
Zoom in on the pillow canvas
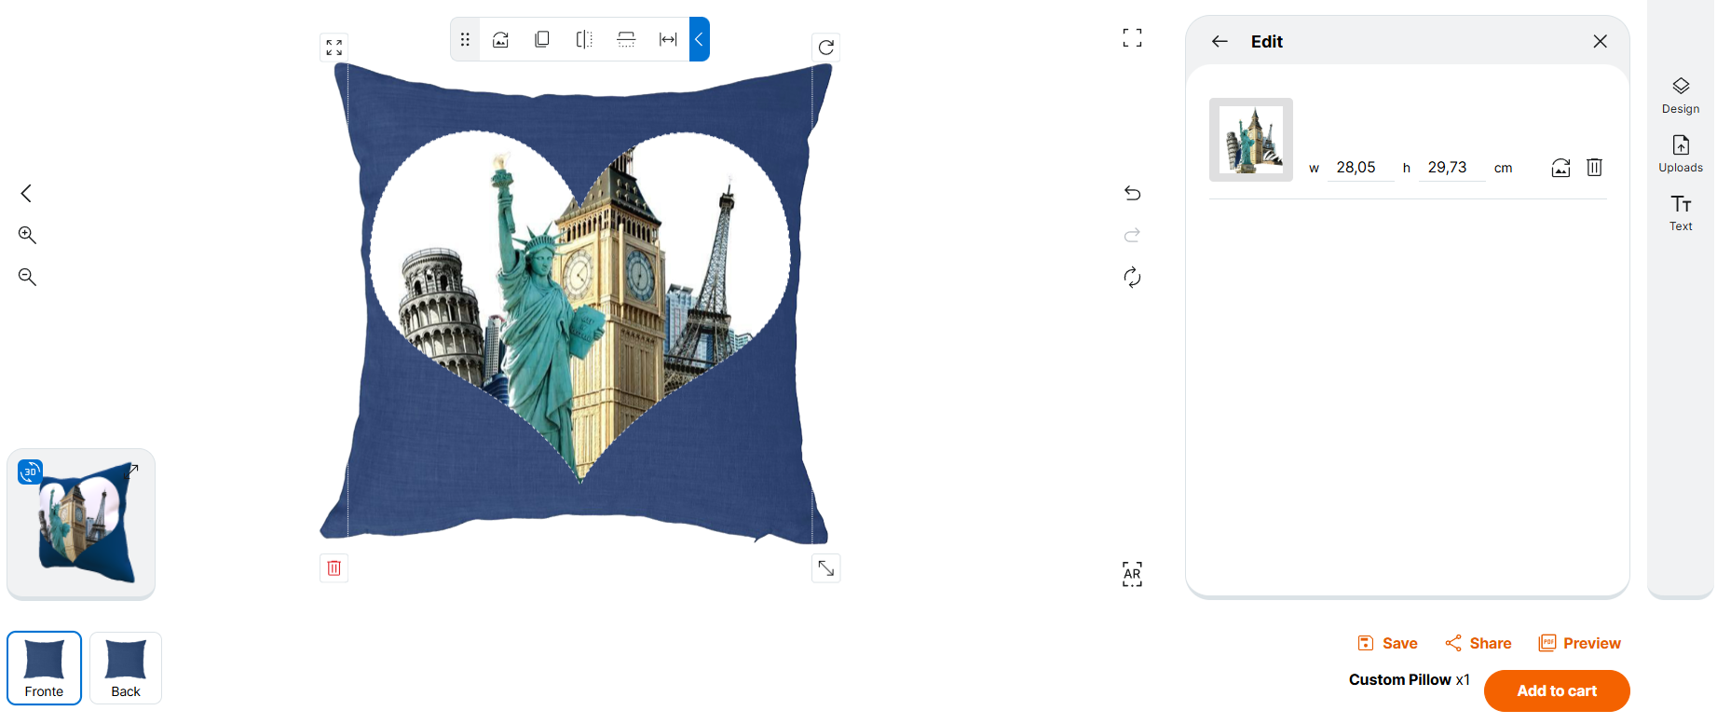[x=27, y=235]
